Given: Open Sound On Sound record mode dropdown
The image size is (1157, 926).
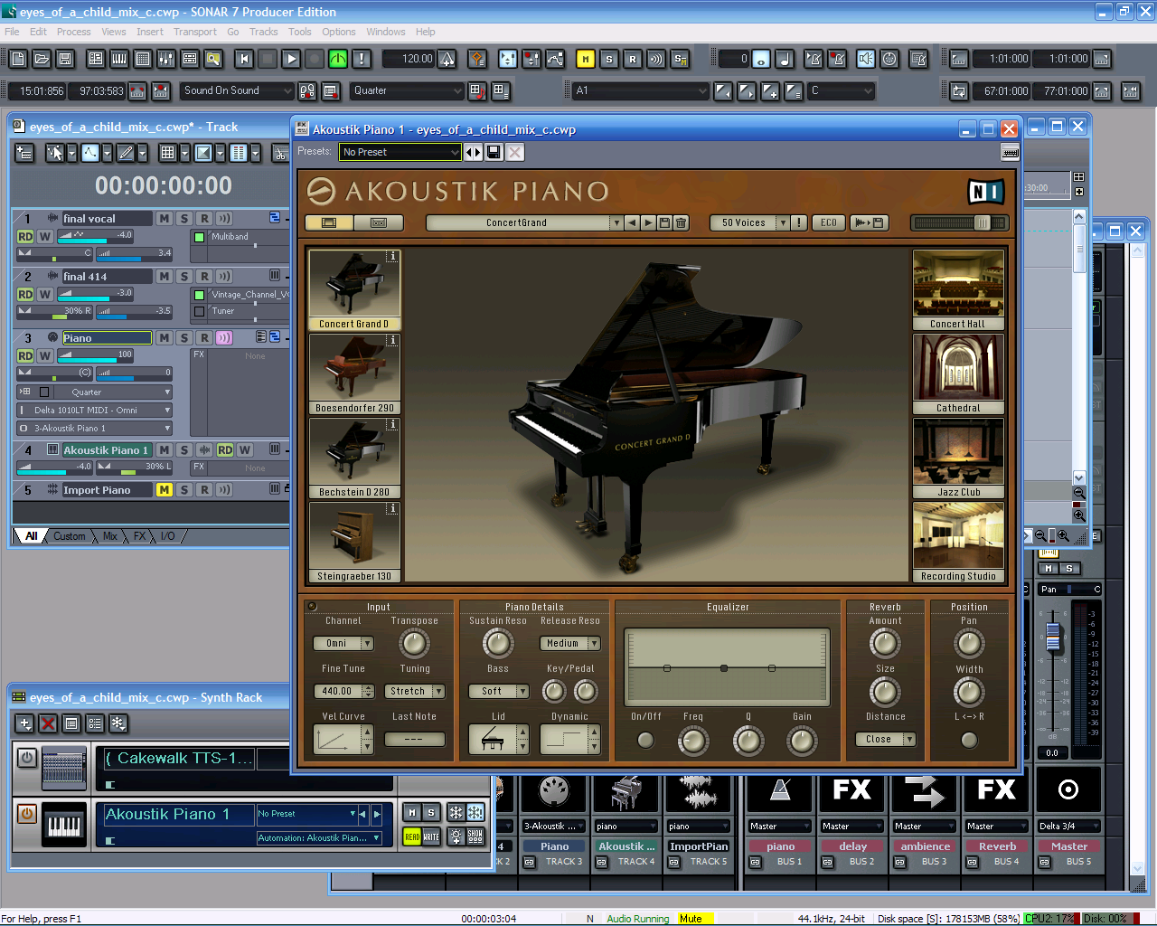Looking at the screenshot, I should (x=238, y=90).
